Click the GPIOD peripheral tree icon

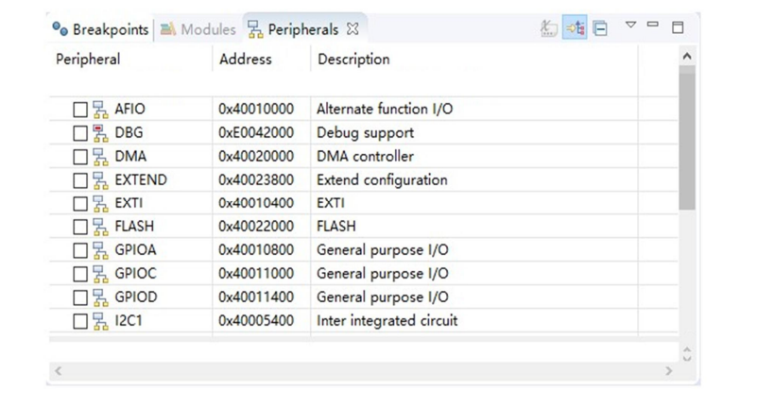pyautogui.click(x=101, y=298)
